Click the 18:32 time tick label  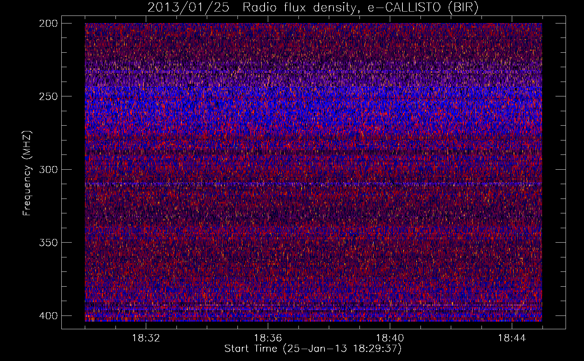[x=146, y=338]
